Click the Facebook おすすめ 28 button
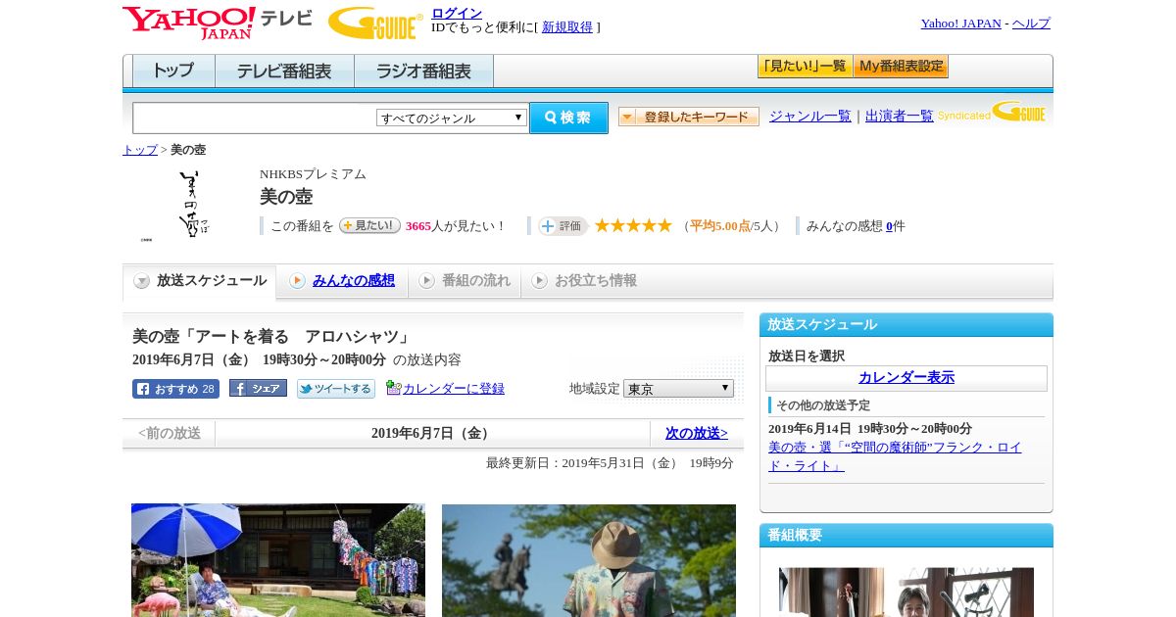The width and height of the screenshot is (1176, 617). click(175, 389)
